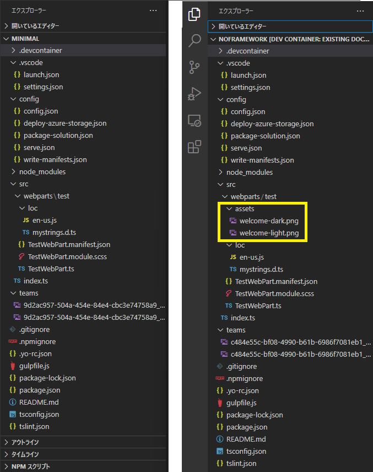Open more actions menu above NOFRAMEWORK explorer

(360, 10)
